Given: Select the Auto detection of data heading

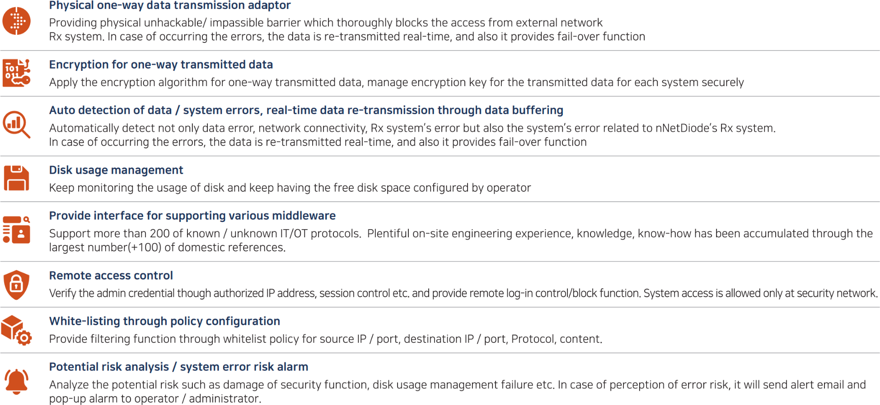Looking at the screenshot, I should 306,110.
